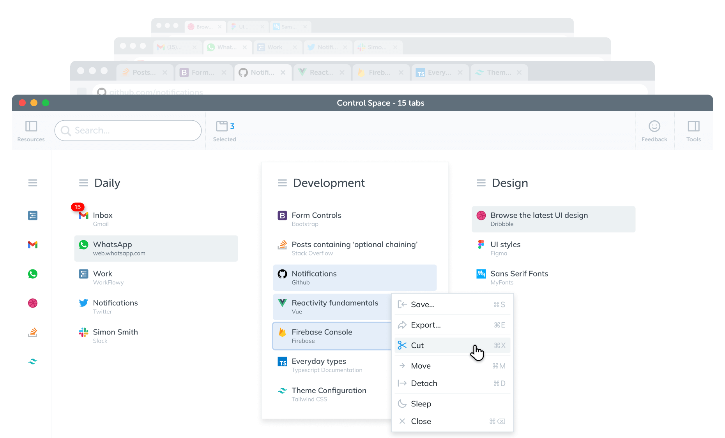725x438 pixels.
Task: Click the MyFonts icon beside Sans Serif Fonts
Action: 481,274
